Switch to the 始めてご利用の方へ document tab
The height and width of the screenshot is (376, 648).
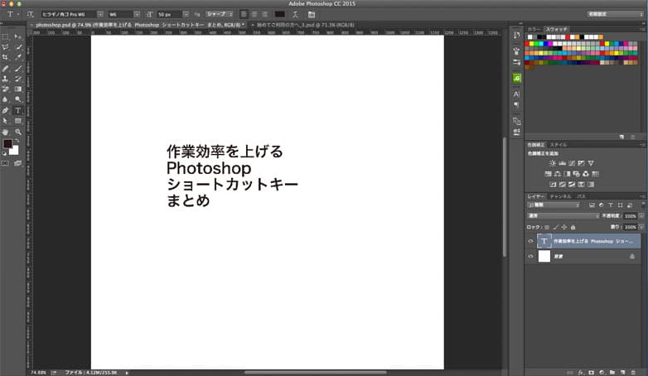point(306,25)
